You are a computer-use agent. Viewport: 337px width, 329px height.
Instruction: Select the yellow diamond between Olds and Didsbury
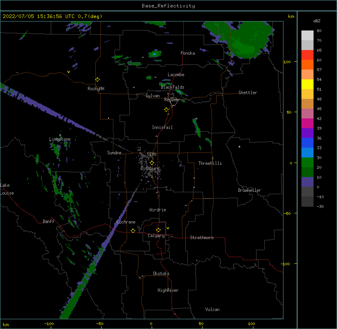152,163
